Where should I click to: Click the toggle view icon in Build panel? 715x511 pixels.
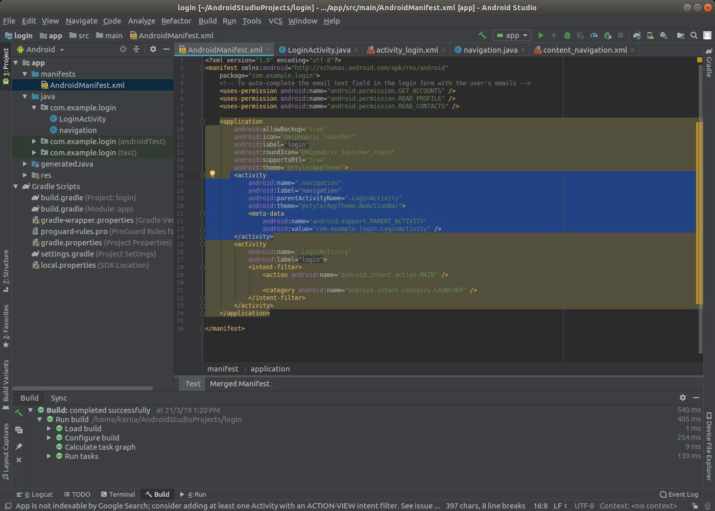(19, 430)
